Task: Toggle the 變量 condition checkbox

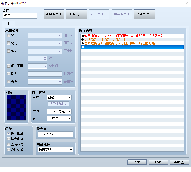Action: (x=8, y=51)
